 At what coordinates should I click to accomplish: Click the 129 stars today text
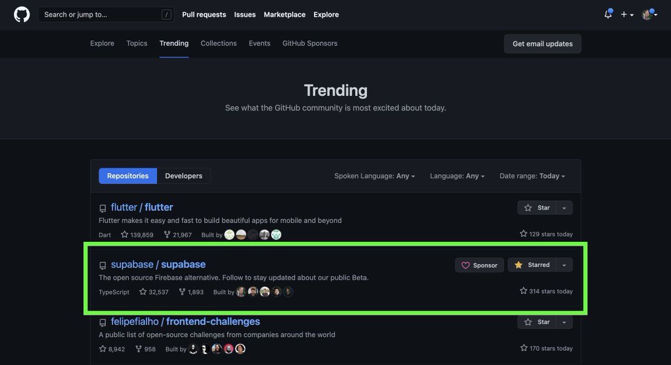coord(546,233)
